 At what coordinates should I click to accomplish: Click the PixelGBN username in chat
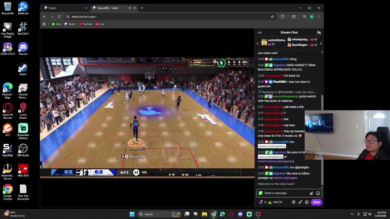[x=279, y=82]
